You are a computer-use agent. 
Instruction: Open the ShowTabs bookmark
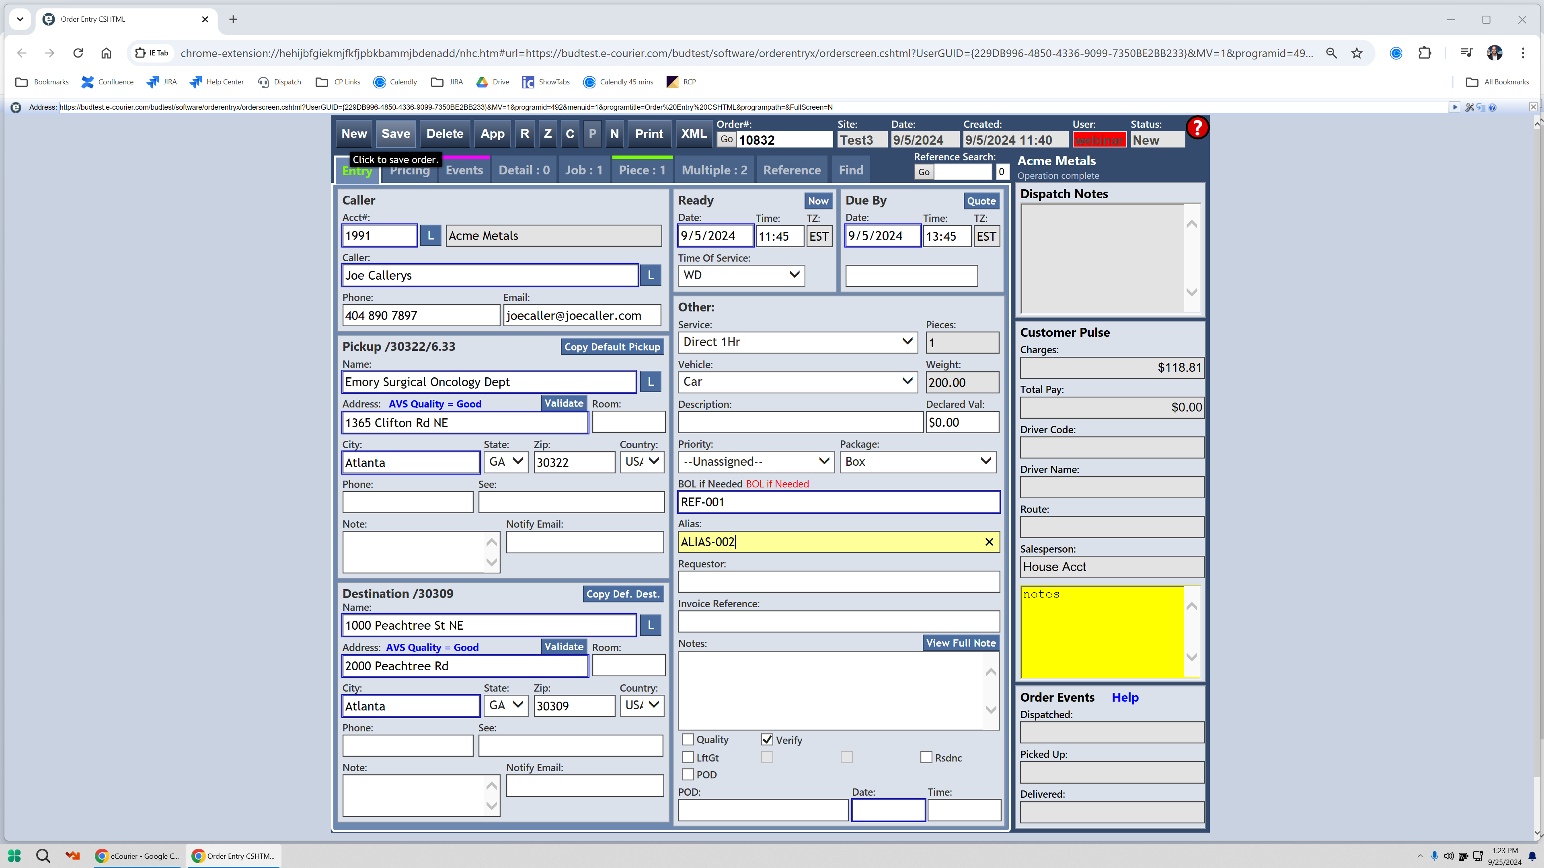pyautogui.click(x=546, y=82)
